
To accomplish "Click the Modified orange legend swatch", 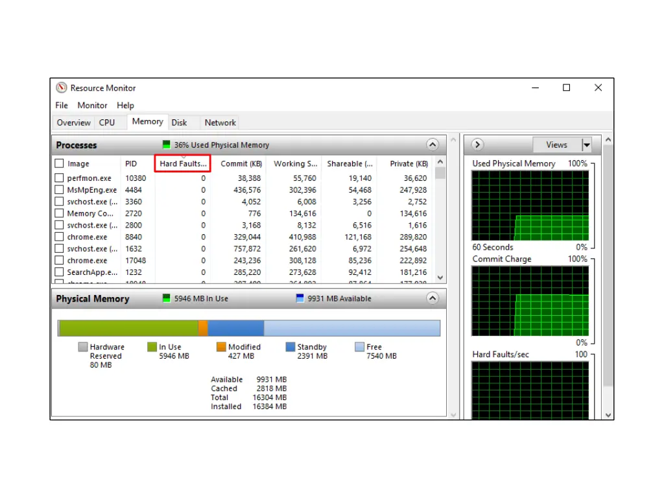I will click(x=221, y=347).
